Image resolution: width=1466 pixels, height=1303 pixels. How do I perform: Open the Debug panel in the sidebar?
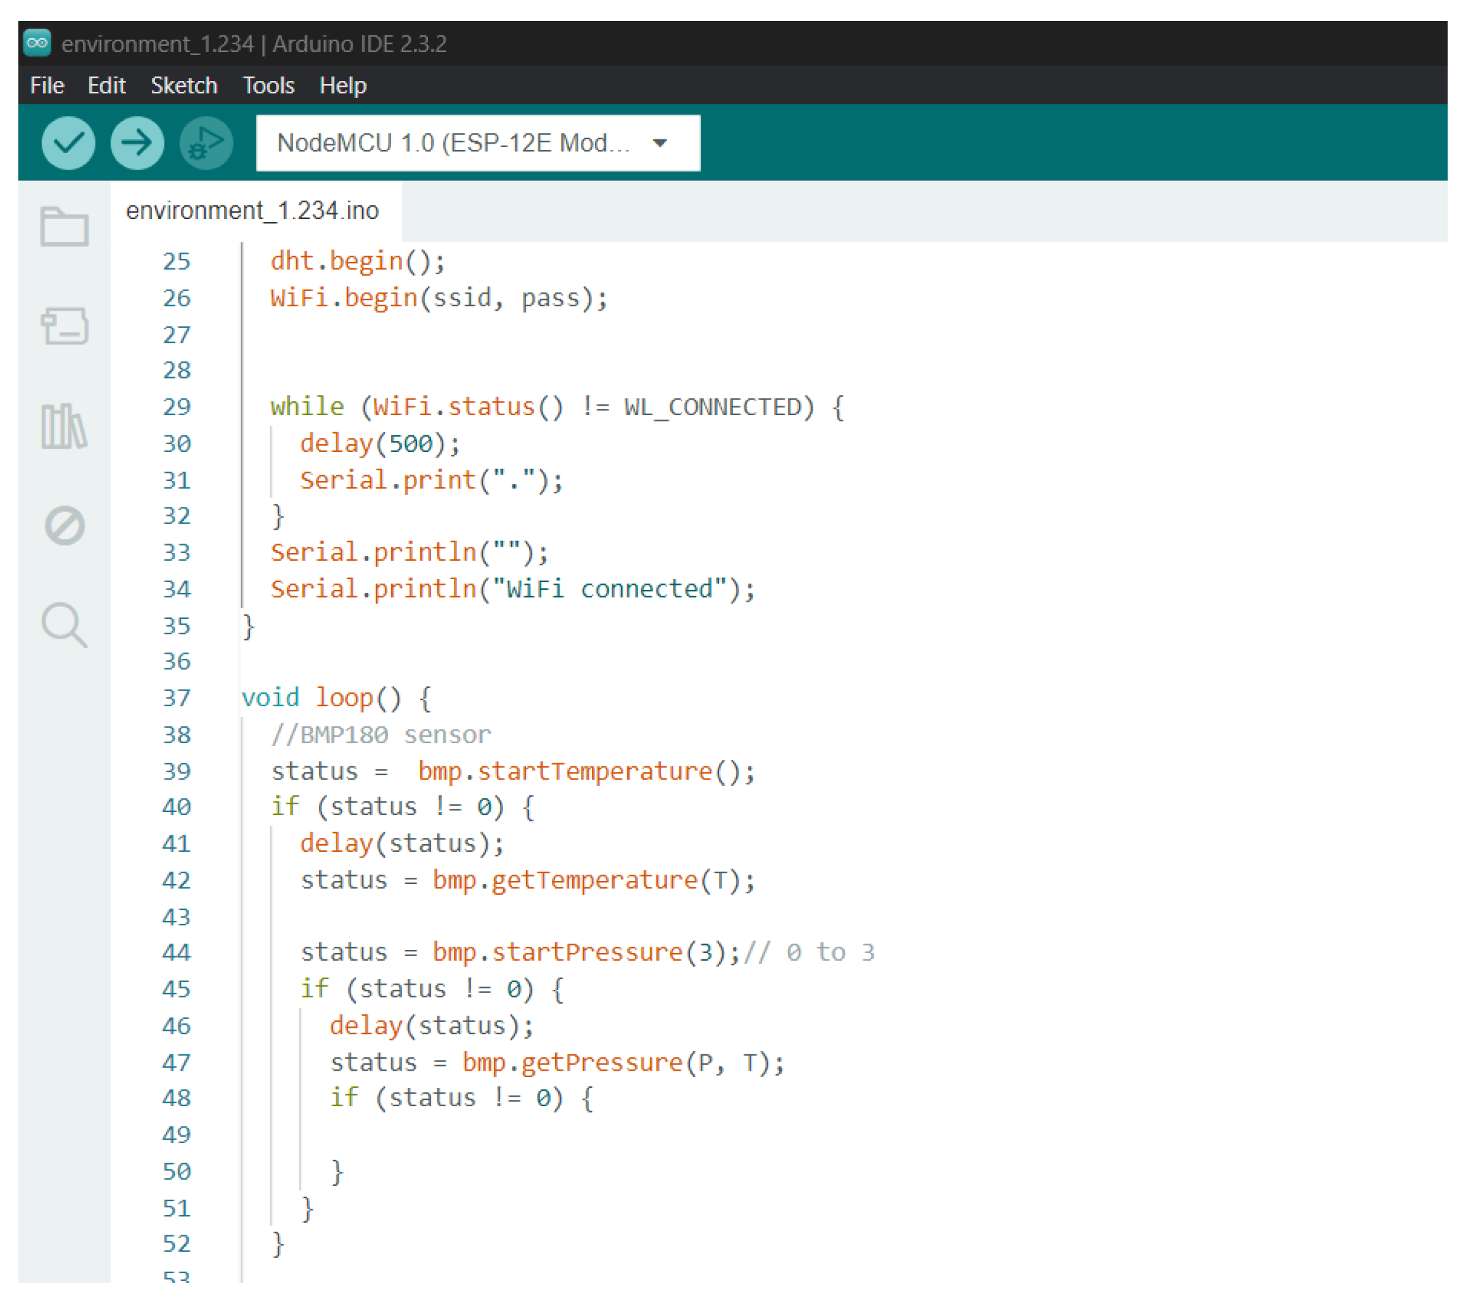pos(65,526)
